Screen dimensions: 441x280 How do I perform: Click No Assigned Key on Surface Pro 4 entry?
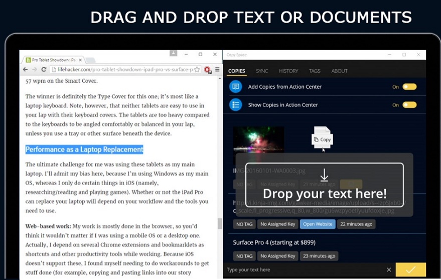point(277,256)
